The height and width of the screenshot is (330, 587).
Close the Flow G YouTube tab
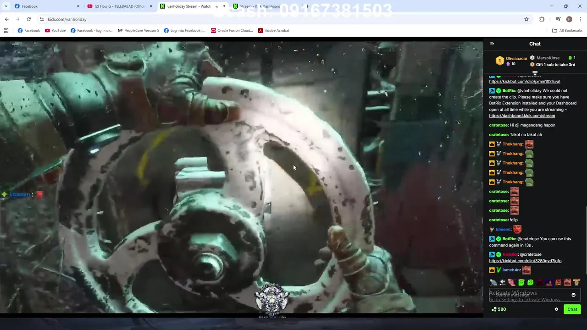click(x=151, y=6)
